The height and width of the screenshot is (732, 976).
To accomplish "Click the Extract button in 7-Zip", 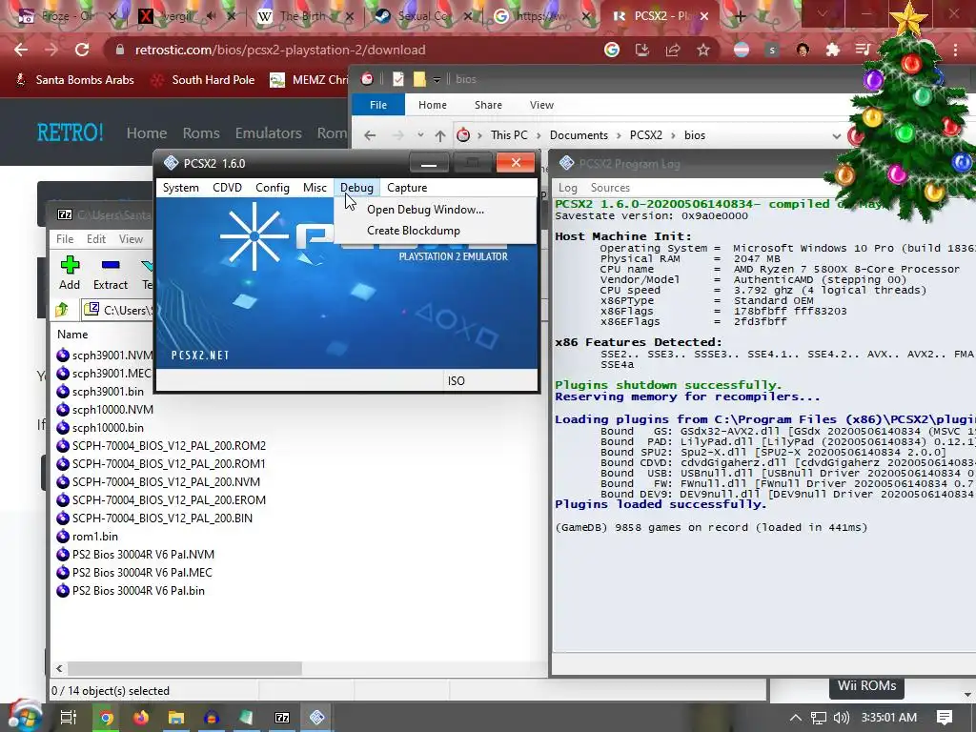I will [111, 273].
